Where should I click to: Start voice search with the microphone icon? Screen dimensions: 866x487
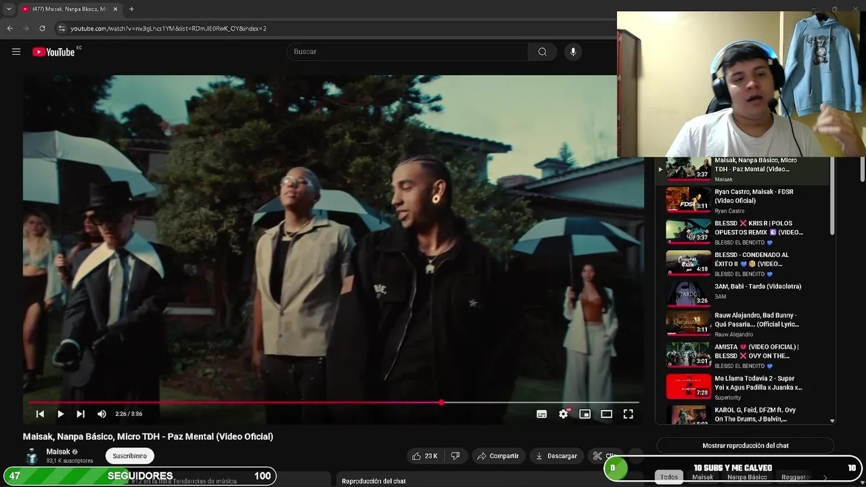pos(573,52)
